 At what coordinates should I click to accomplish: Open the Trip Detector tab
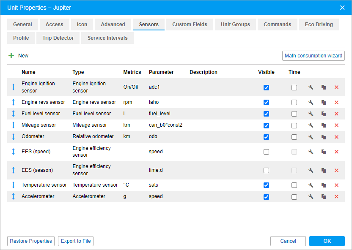58,38
